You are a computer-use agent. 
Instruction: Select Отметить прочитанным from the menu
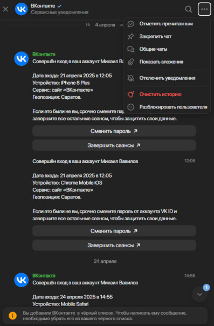pyautogui.click(x=167, y=24)
